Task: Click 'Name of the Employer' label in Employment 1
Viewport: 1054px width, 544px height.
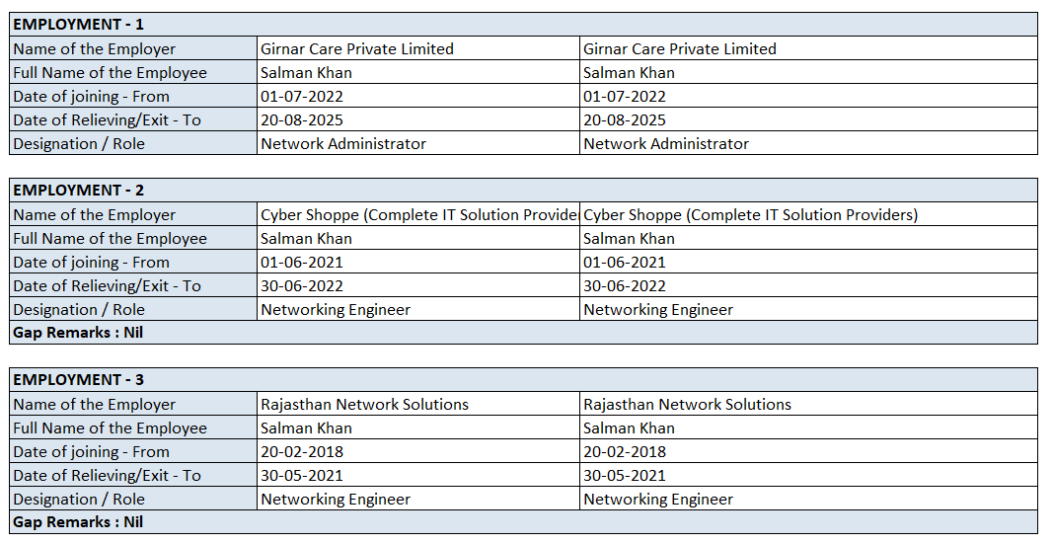Action: coord(94,48)
